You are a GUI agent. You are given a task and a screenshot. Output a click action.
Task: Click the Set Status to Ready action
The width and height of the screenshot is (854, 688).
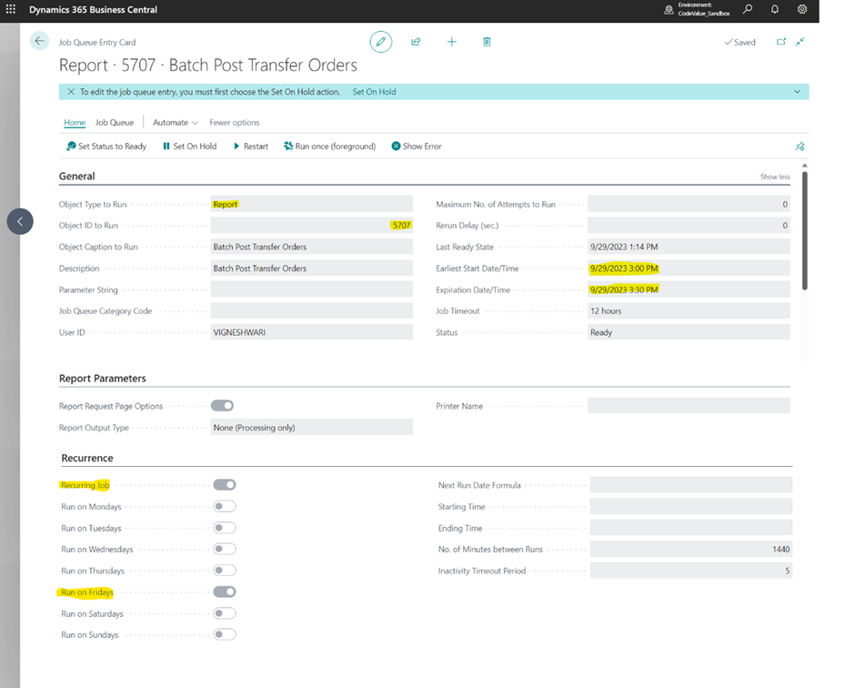(x=106, y=147)
